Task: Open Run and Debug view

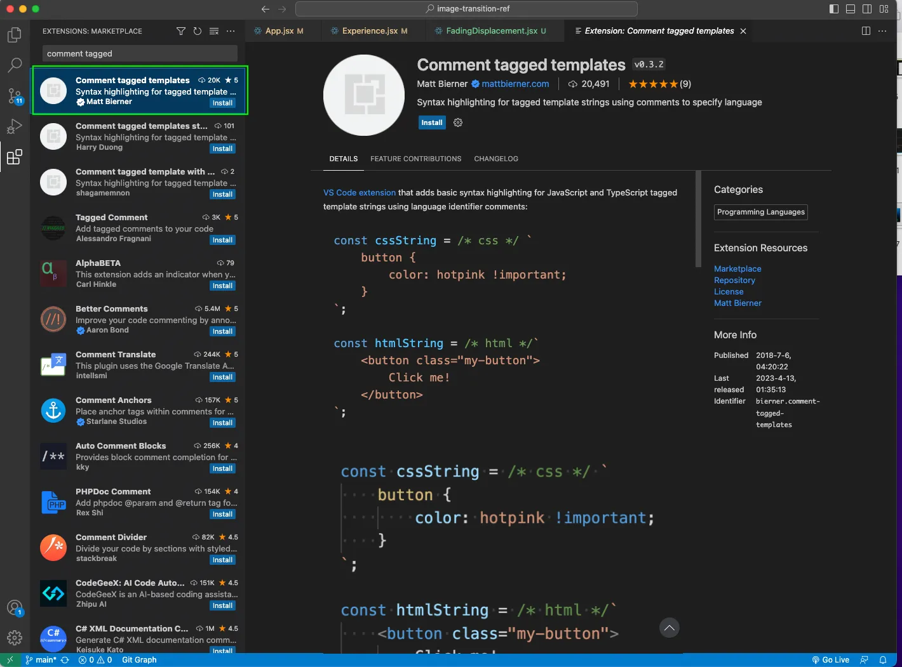Action: 15,126
